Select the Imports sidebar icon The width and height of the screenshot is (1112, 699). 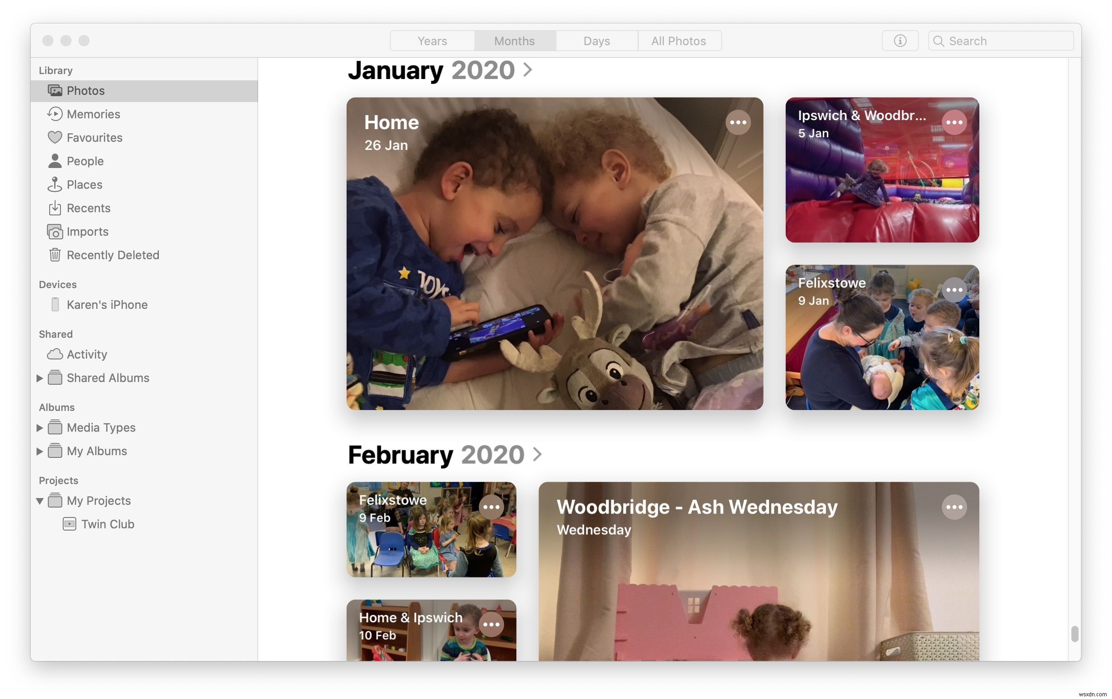[54, 231]
